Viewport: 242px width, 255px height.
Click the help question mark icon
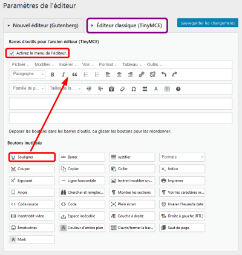coord(178,89)
